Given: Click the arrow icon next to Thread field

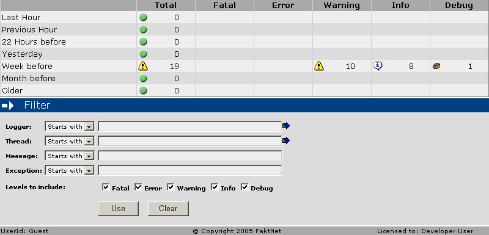Looking at the screenshot, I should coord(286,140).
